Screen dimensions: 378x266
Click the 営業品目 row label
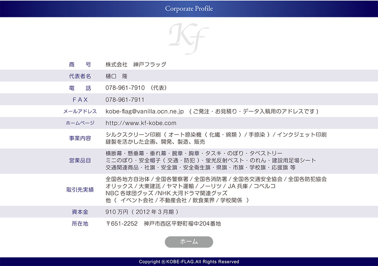coord(80,160)
